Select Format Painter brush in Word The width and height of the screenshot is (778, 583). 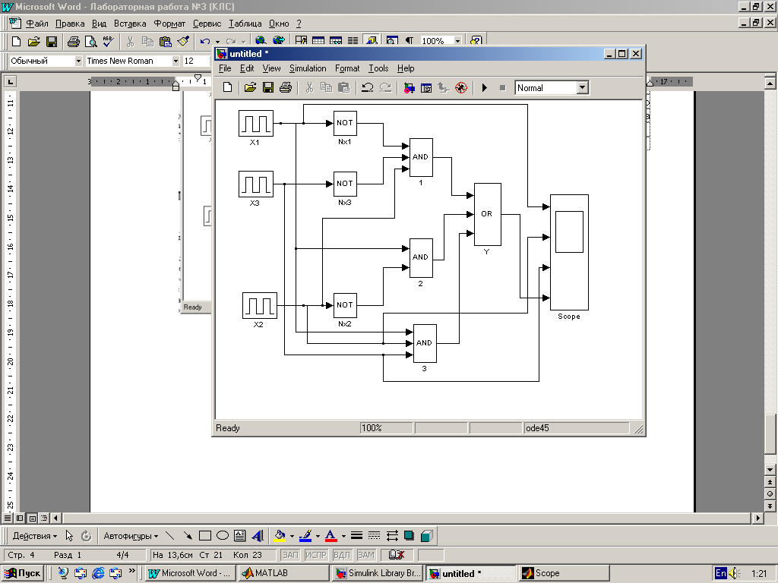tap(183, 42)
